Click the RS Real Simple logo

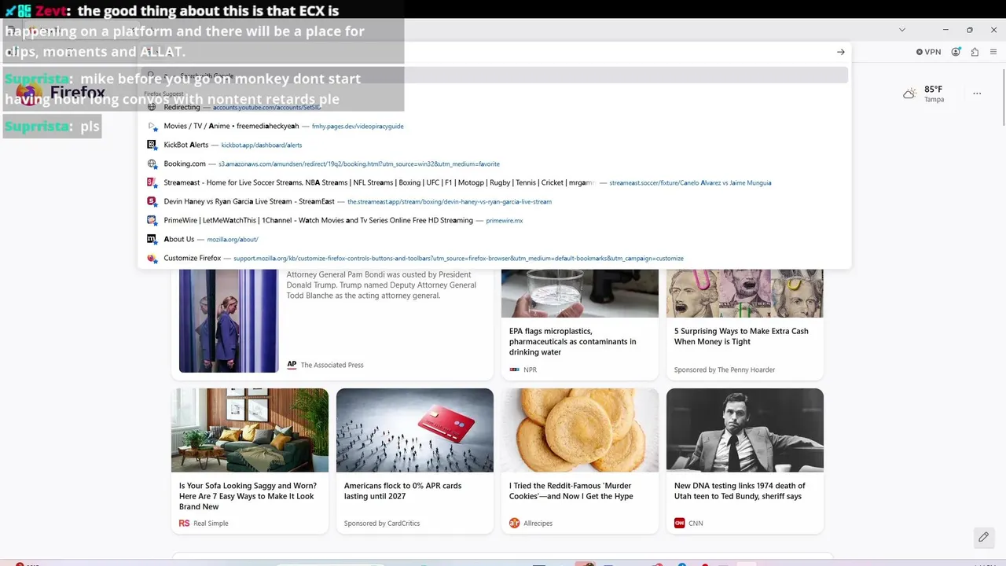click(x=184, y=523)
